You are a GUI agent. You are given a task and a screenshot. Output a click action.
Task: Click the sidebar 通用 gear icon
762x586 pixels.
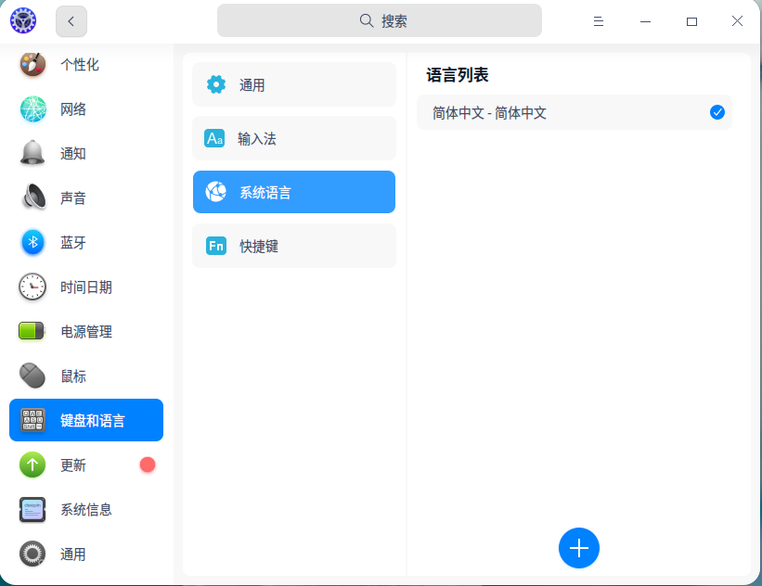[32, 554]
